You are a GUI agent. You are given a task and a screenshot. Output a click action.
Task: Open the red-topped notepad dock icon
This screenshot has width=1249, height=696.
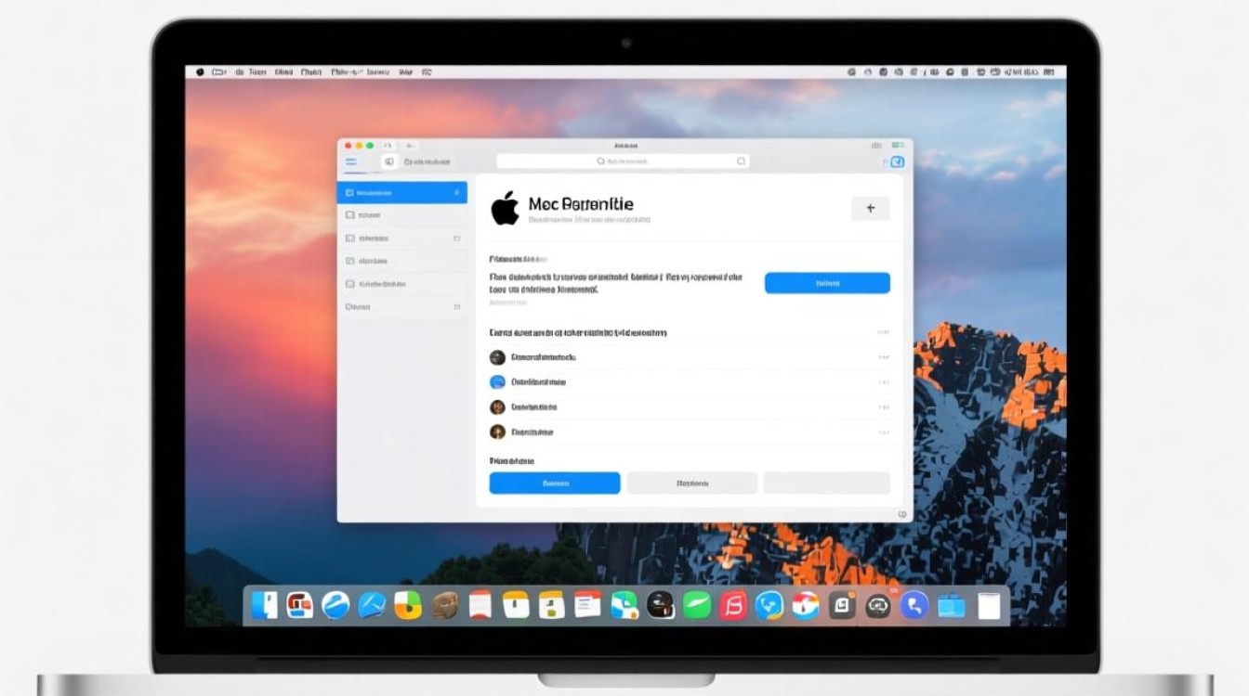(480, 605)
